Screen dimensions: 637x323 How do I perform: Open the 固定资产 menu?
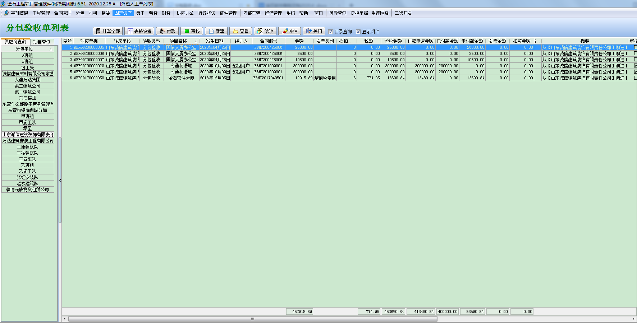(123, 13)
